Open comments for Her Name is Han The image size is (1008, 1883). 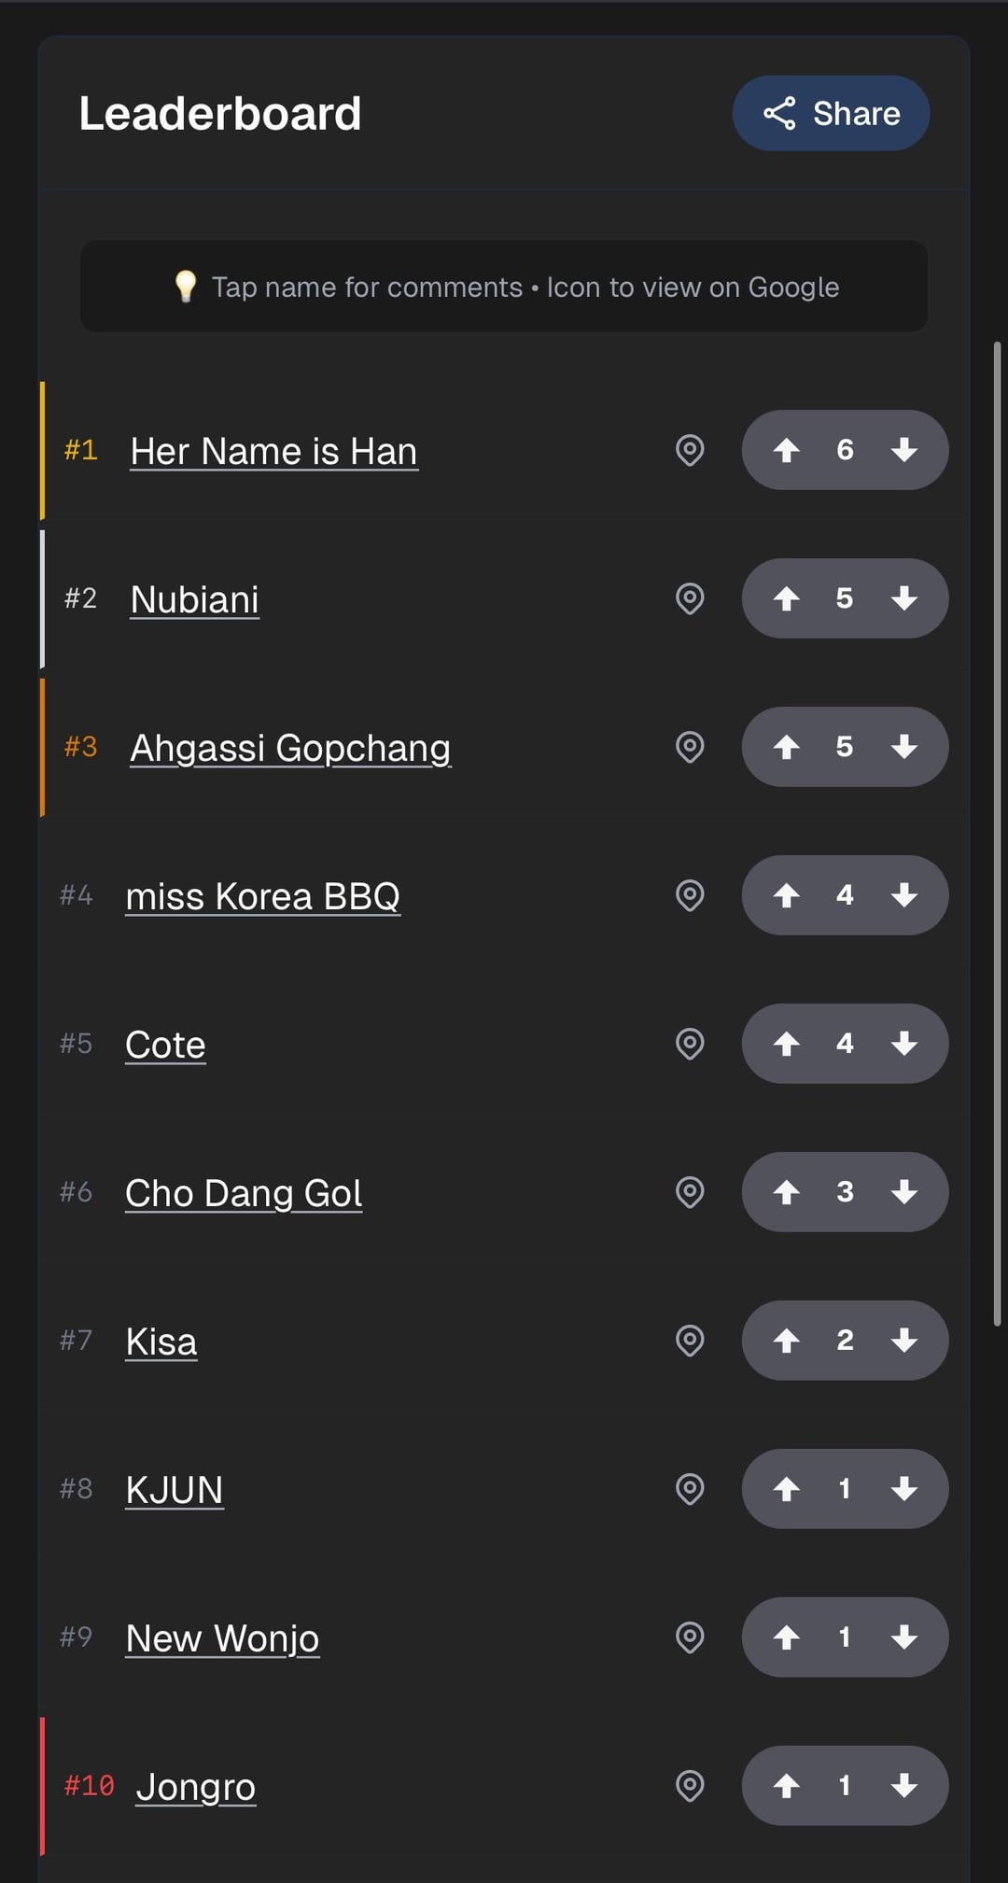[273, 452]
